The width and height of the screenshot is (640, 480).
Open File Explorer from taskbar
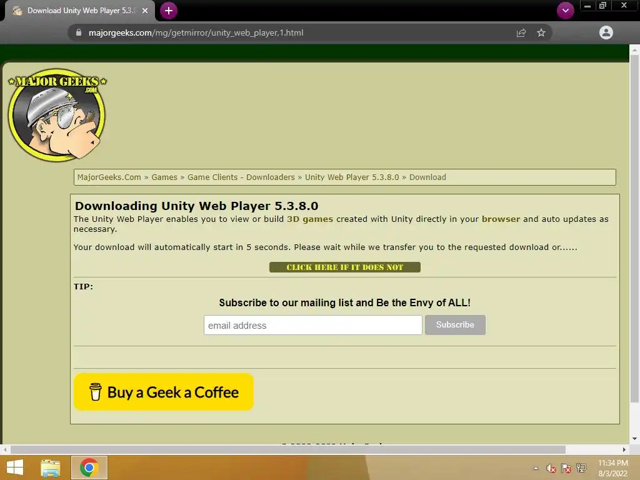point(51,467)
